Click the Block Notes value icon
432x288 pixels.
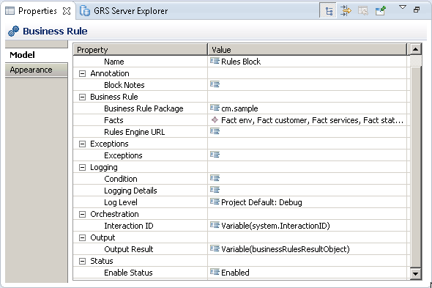click(x=215, y=84)
